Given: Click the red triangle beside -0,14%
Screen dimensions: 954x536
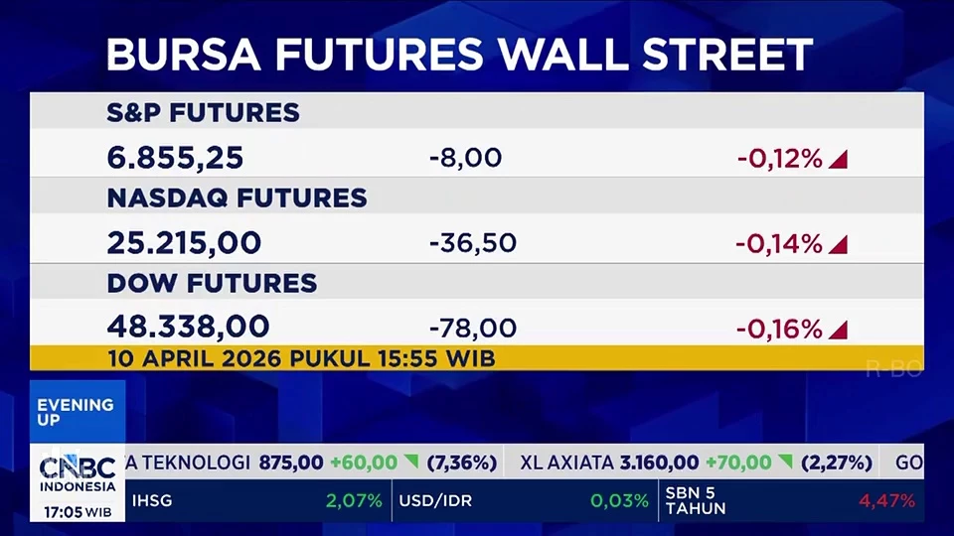Looking at the screenshot, I should tap(838, 244).
